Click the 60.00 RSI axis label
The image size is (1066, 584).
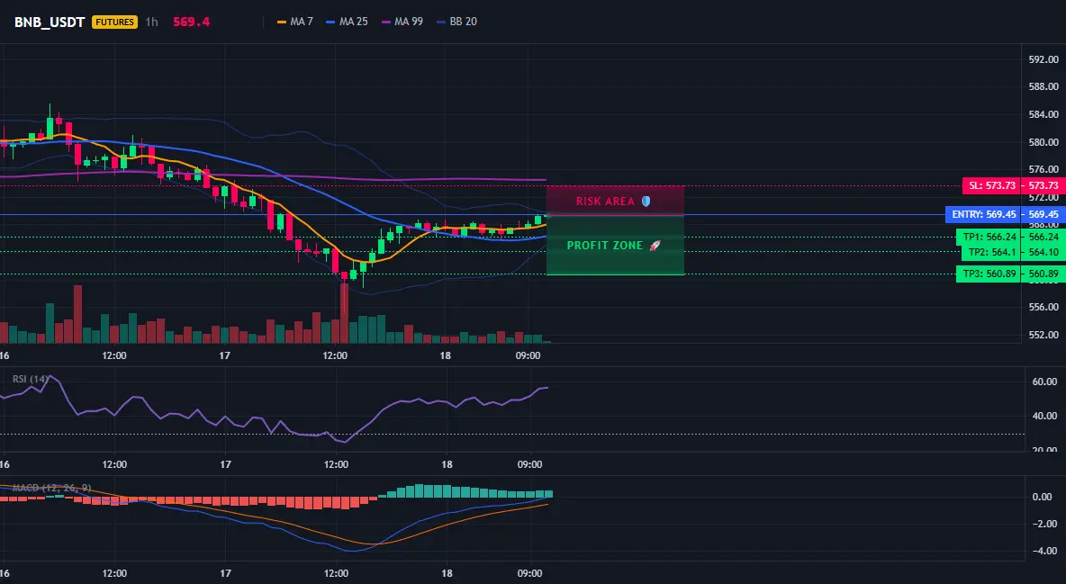(1044, 382)
